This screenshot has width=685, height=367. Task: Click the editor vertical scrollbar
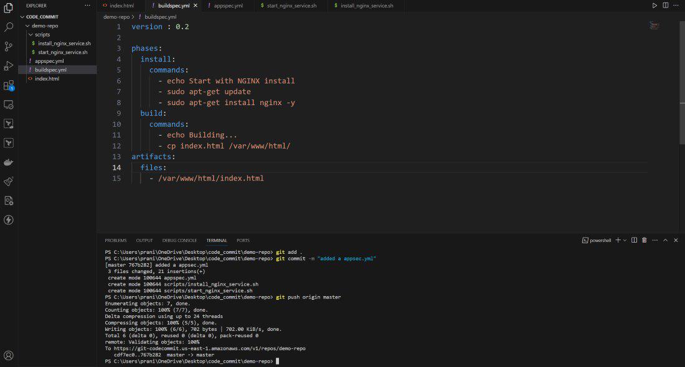tap(682, 83)
